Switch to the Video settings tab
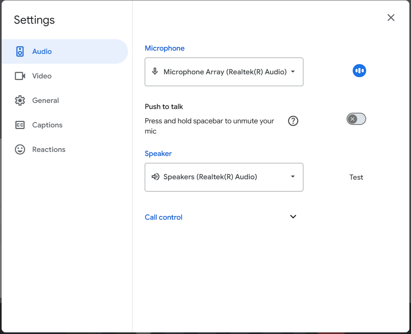 [42, 76]
